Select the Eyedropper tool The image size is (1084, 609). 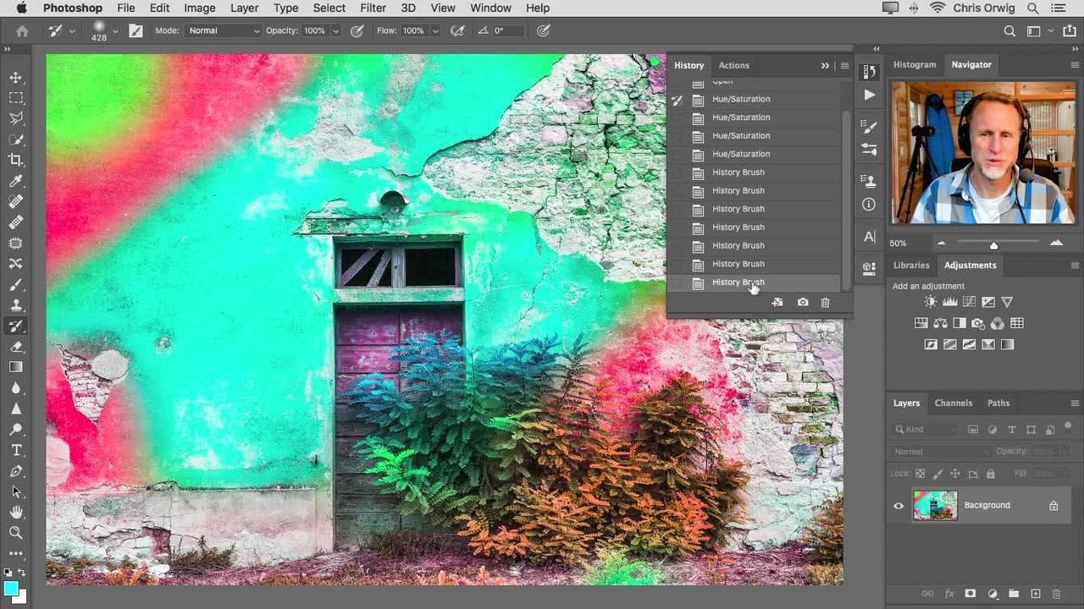click(16, 181)
